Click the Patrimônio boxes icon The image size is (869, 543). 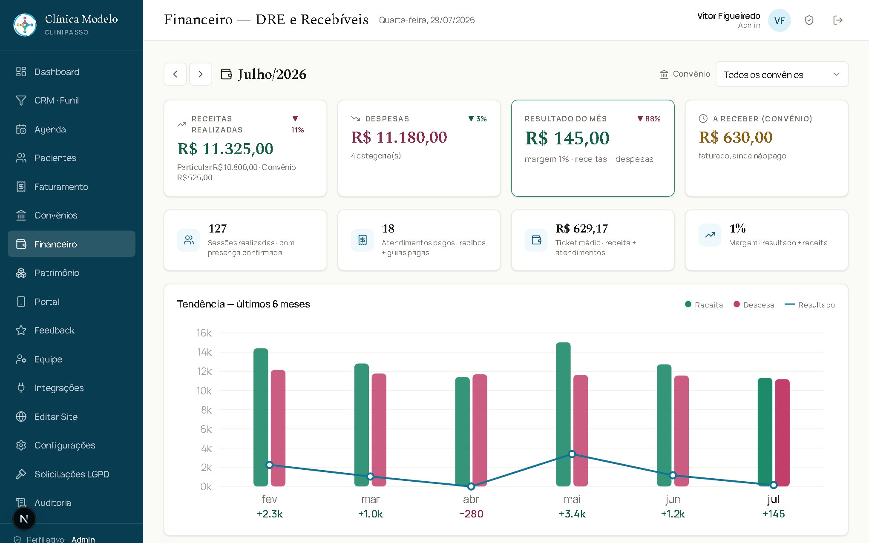tap(21, 273)
